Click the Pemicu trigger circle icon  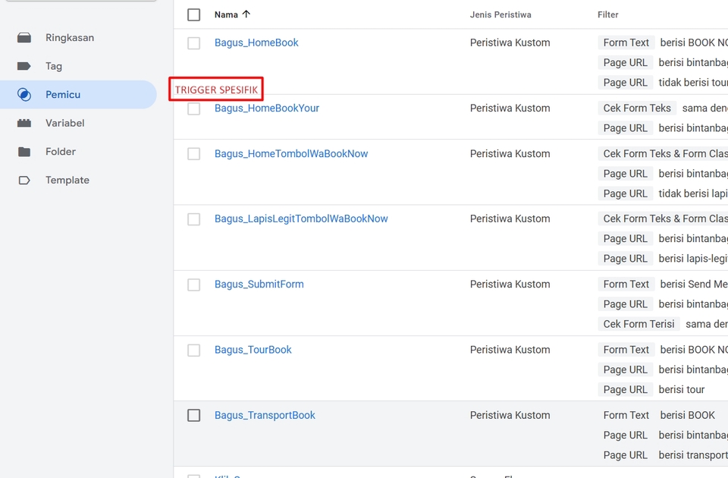tap(24, 95)
